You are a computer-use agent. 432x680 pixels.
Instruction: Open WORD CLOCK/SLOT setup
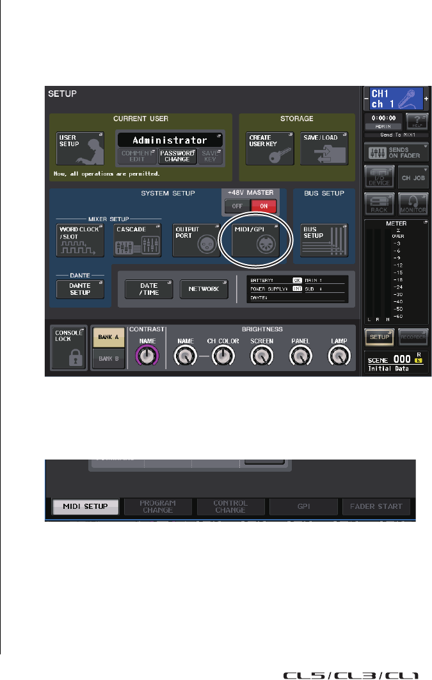[x=80, y=240]
